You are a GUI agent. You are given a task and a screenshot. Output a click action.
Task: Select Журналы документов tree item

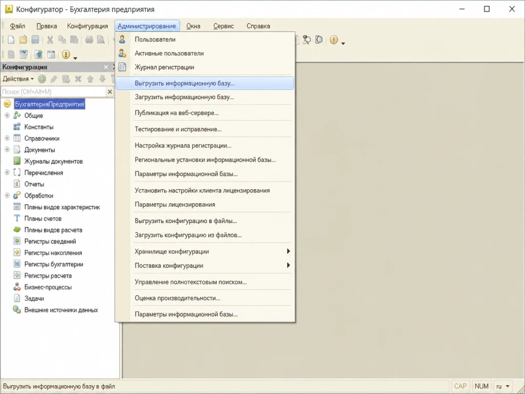(x=53, y=162)
